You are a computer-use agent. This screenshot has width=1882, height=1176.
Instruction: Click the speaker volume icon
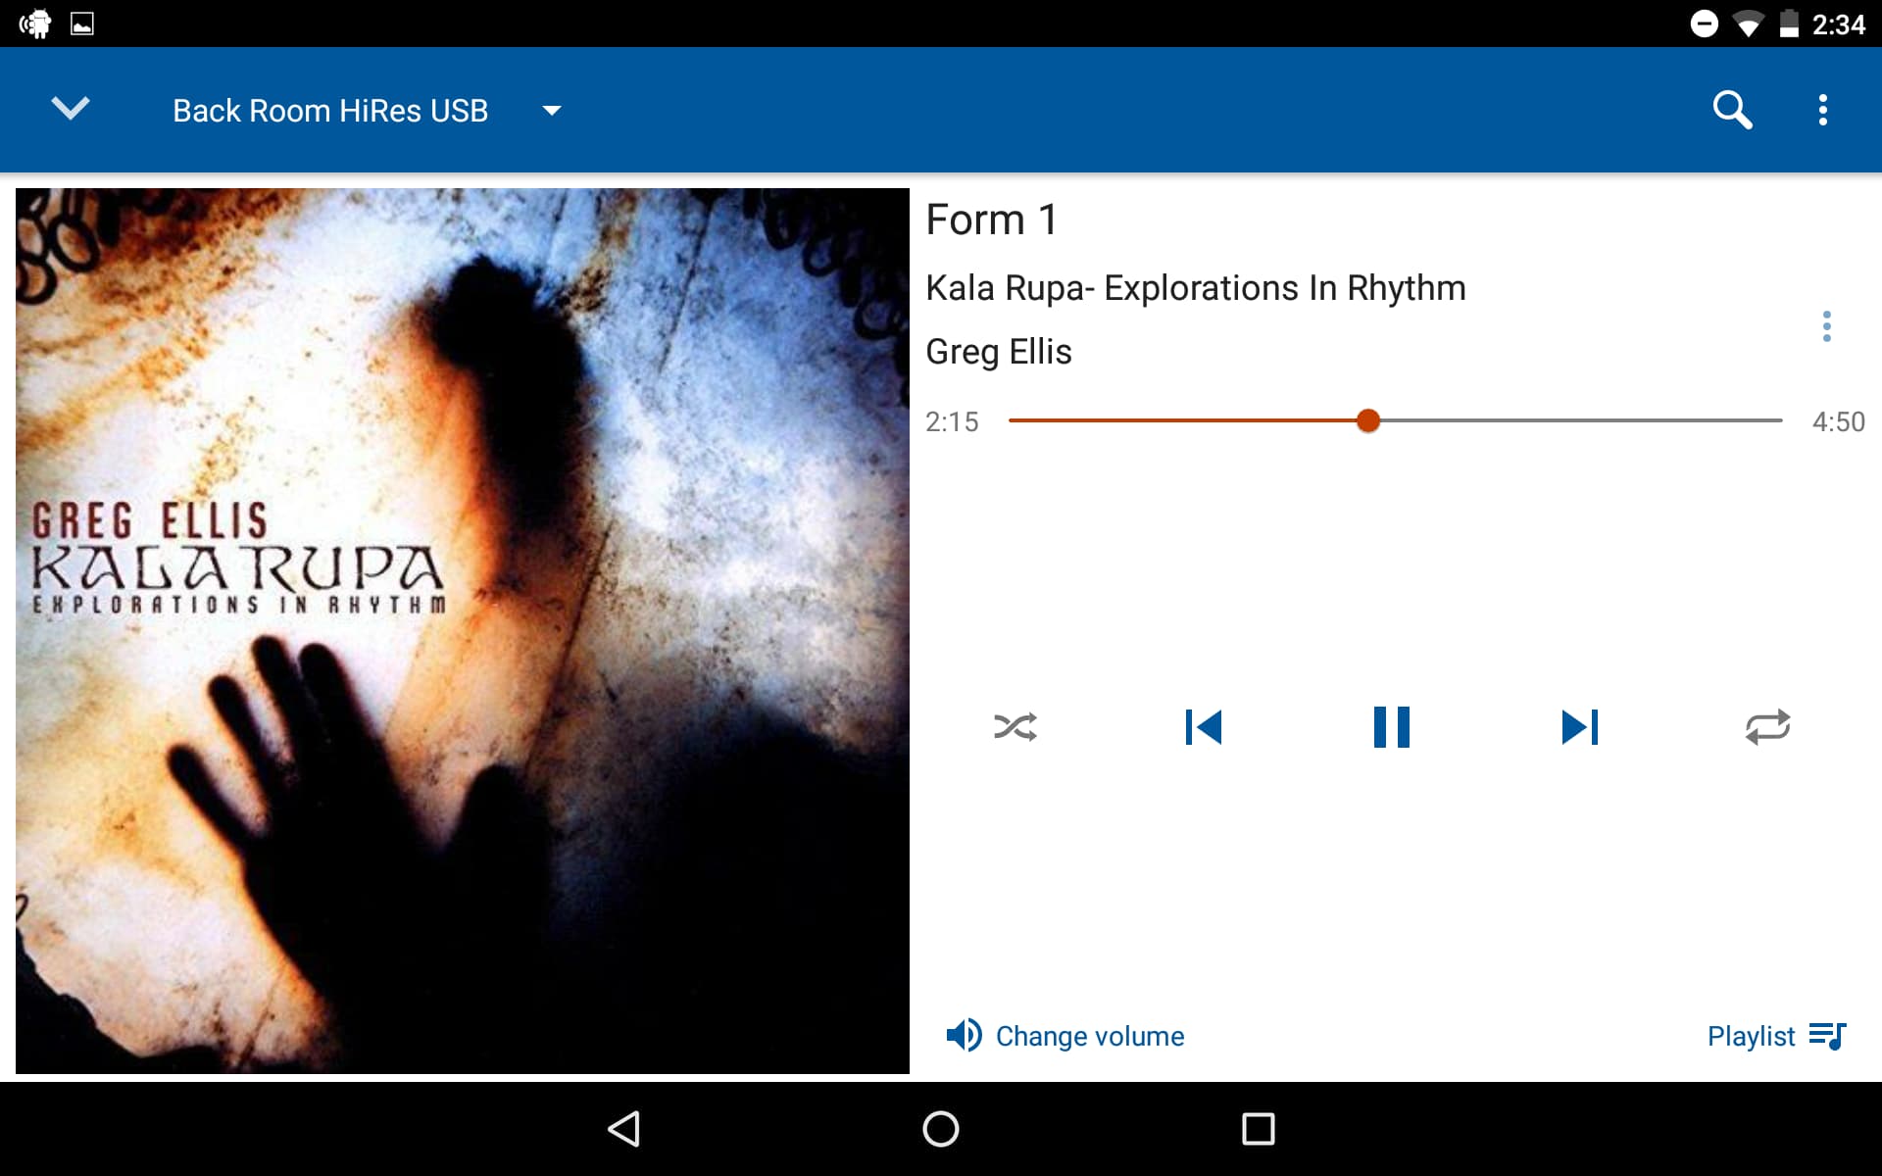(x=964, y=1035)
